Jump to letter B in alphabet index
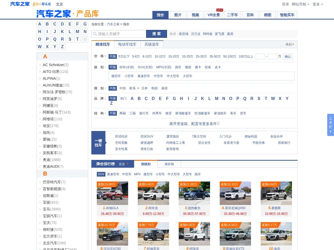 point(47,24)
